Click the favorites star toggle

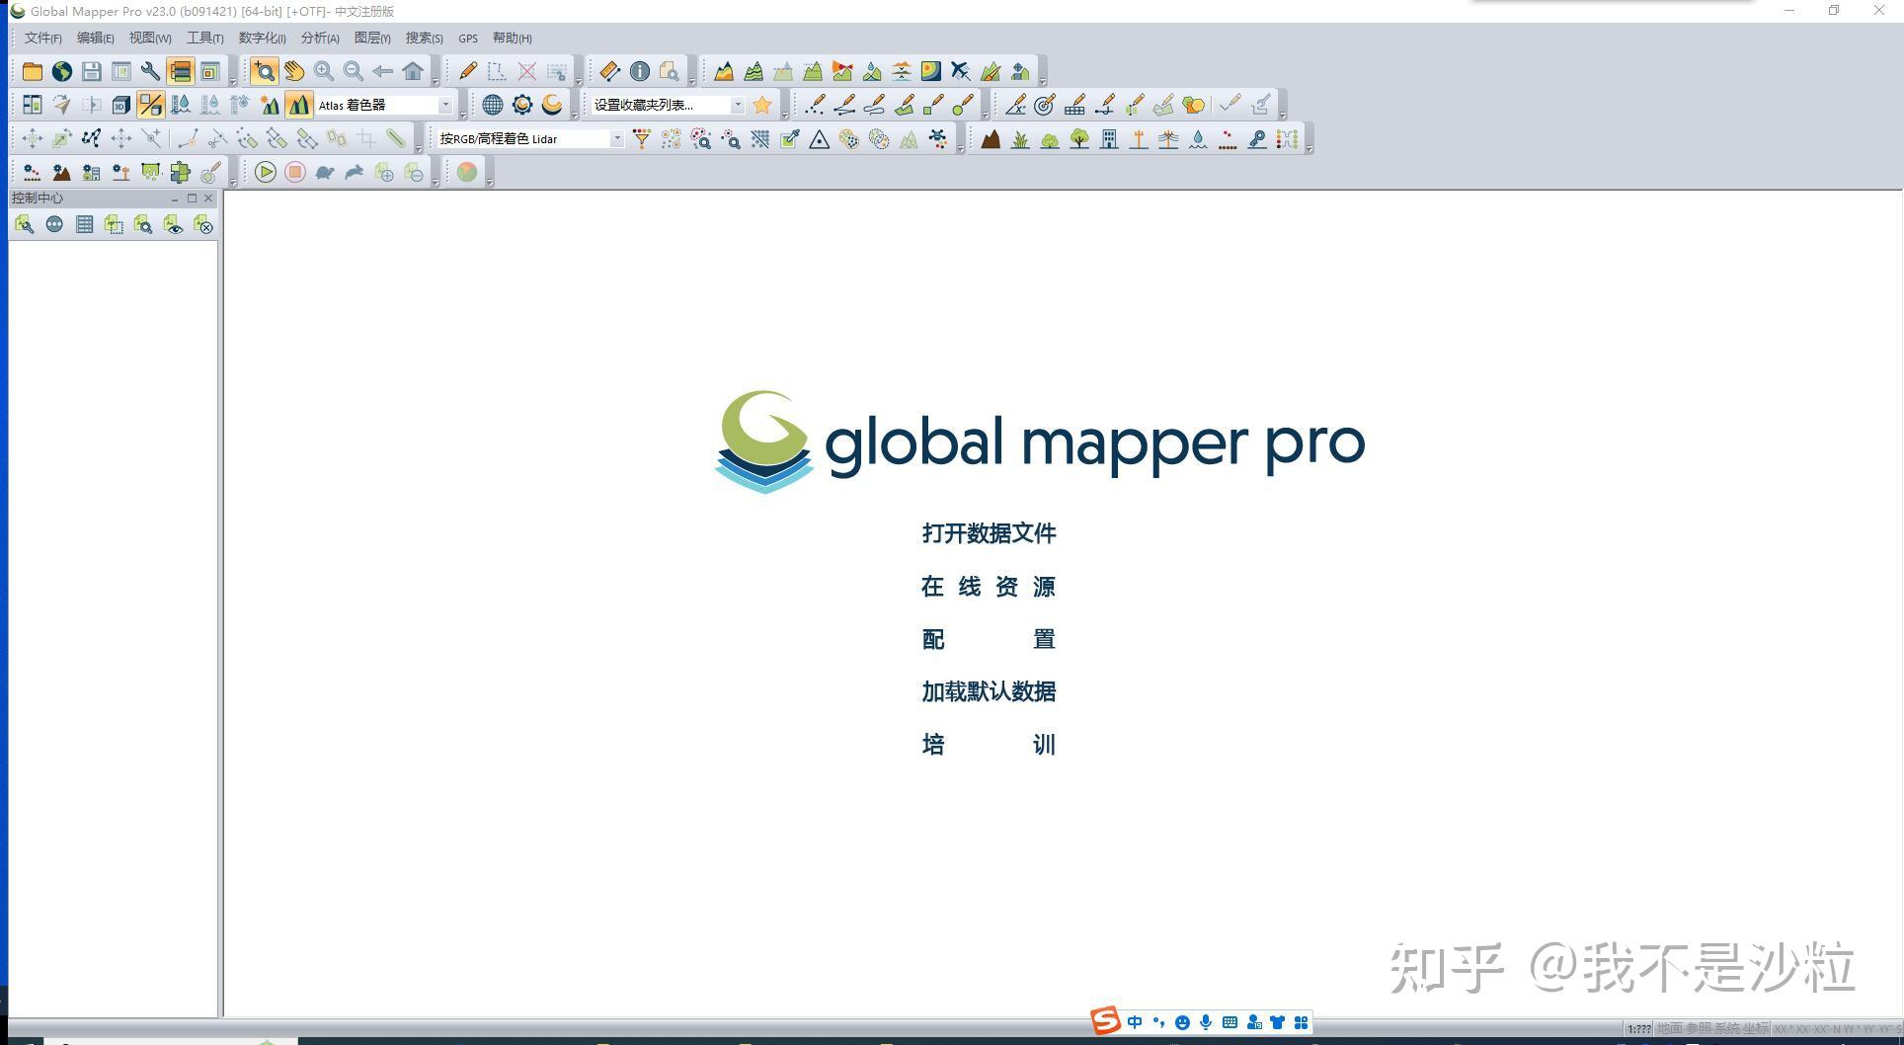[x=760, y=104]
